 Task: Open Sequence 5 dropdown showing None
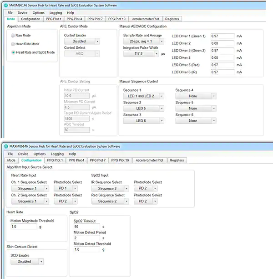pos(196,108)
